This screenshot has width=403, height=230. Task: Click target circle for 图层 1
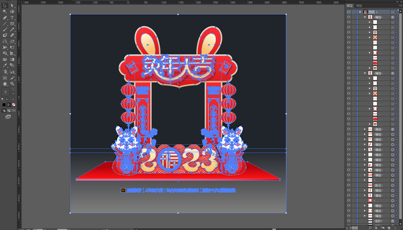click(392, 12)
